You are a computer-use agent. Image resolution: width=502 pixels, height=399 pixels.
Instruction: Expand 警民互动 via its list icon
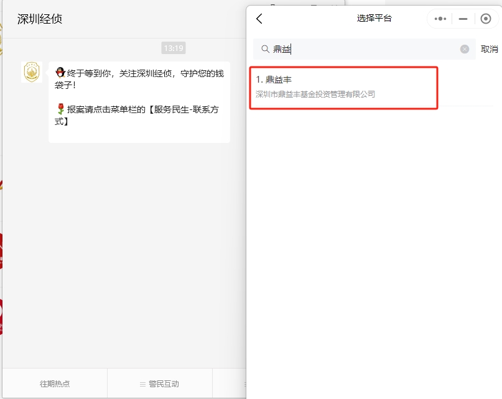coord(143,384)
